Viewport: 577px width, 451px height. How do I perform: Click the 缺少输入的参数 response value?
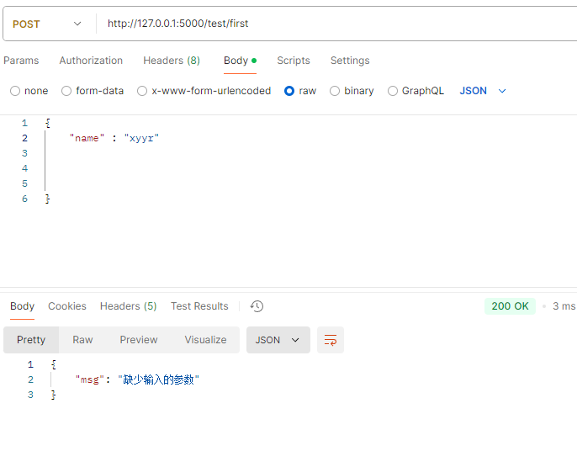pos(158,379)
